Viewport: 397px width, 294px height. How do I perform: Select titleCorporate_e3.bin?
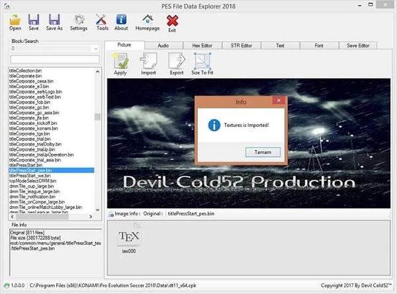pos(29,87)
